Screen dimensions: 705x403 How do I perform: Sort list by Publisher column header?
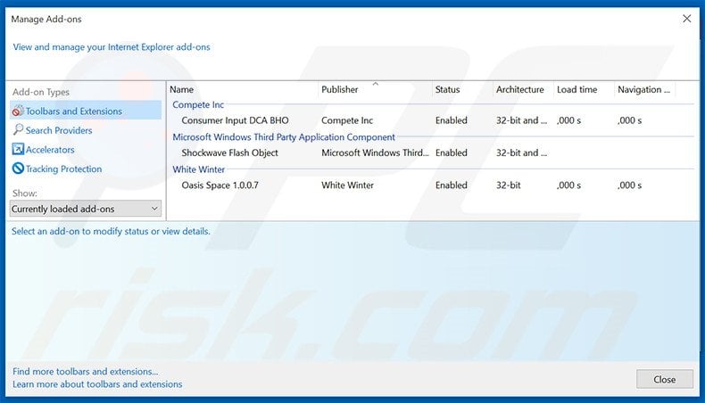coord(340,89)
